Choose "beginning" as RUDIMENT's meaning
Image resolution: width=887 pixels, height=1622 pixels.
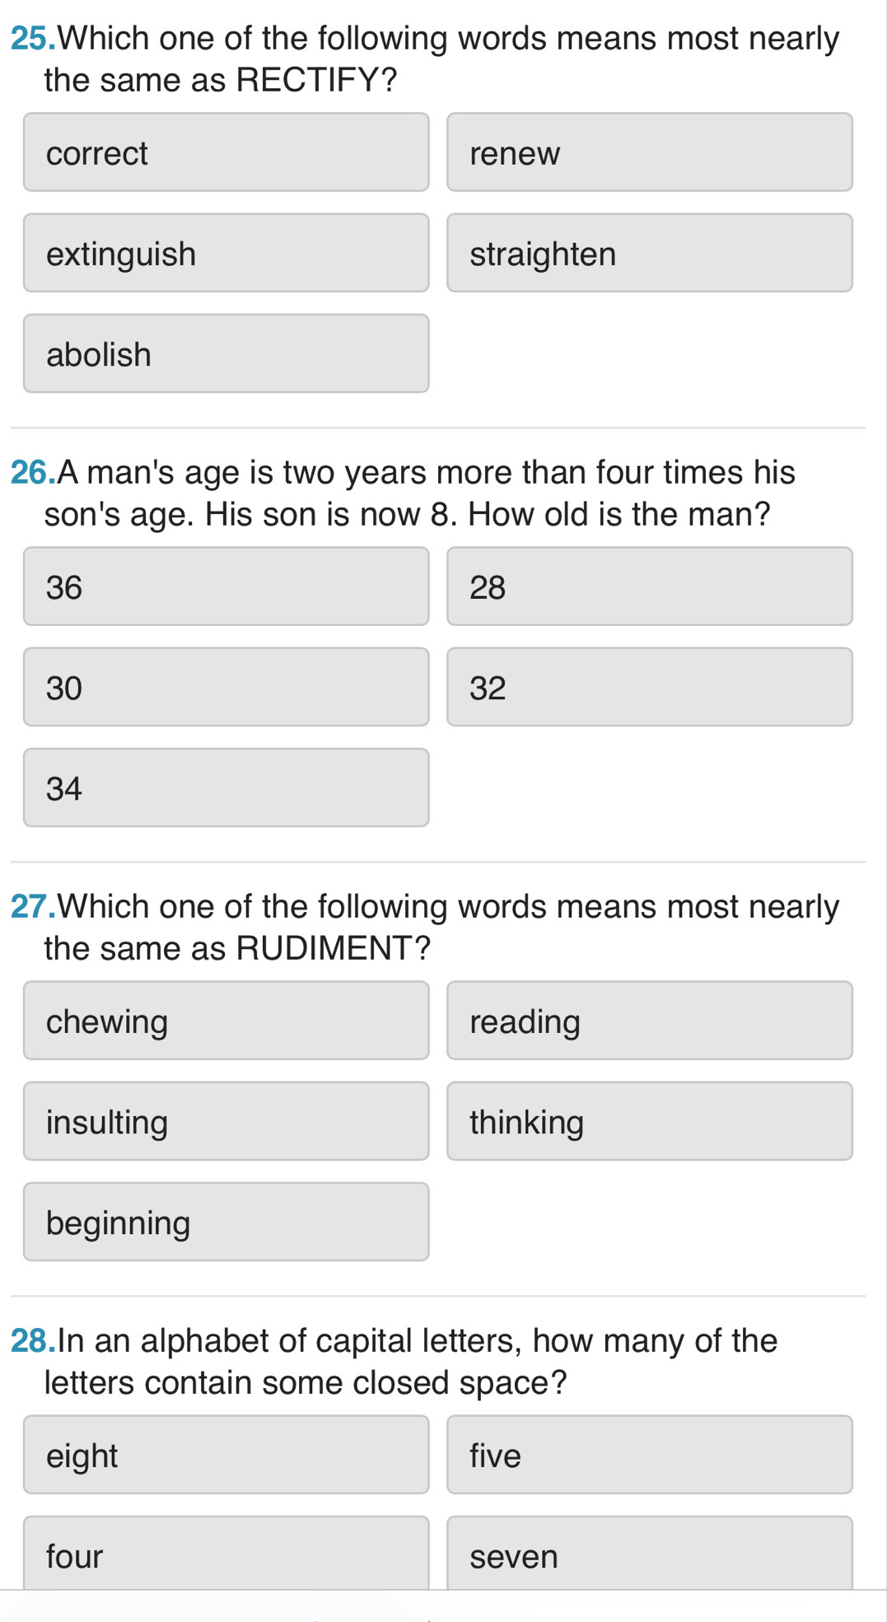[226, 1222]
